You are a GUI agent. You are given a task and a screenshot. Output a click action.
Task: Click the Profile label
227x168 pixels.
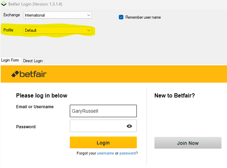[x=8, y=30]
